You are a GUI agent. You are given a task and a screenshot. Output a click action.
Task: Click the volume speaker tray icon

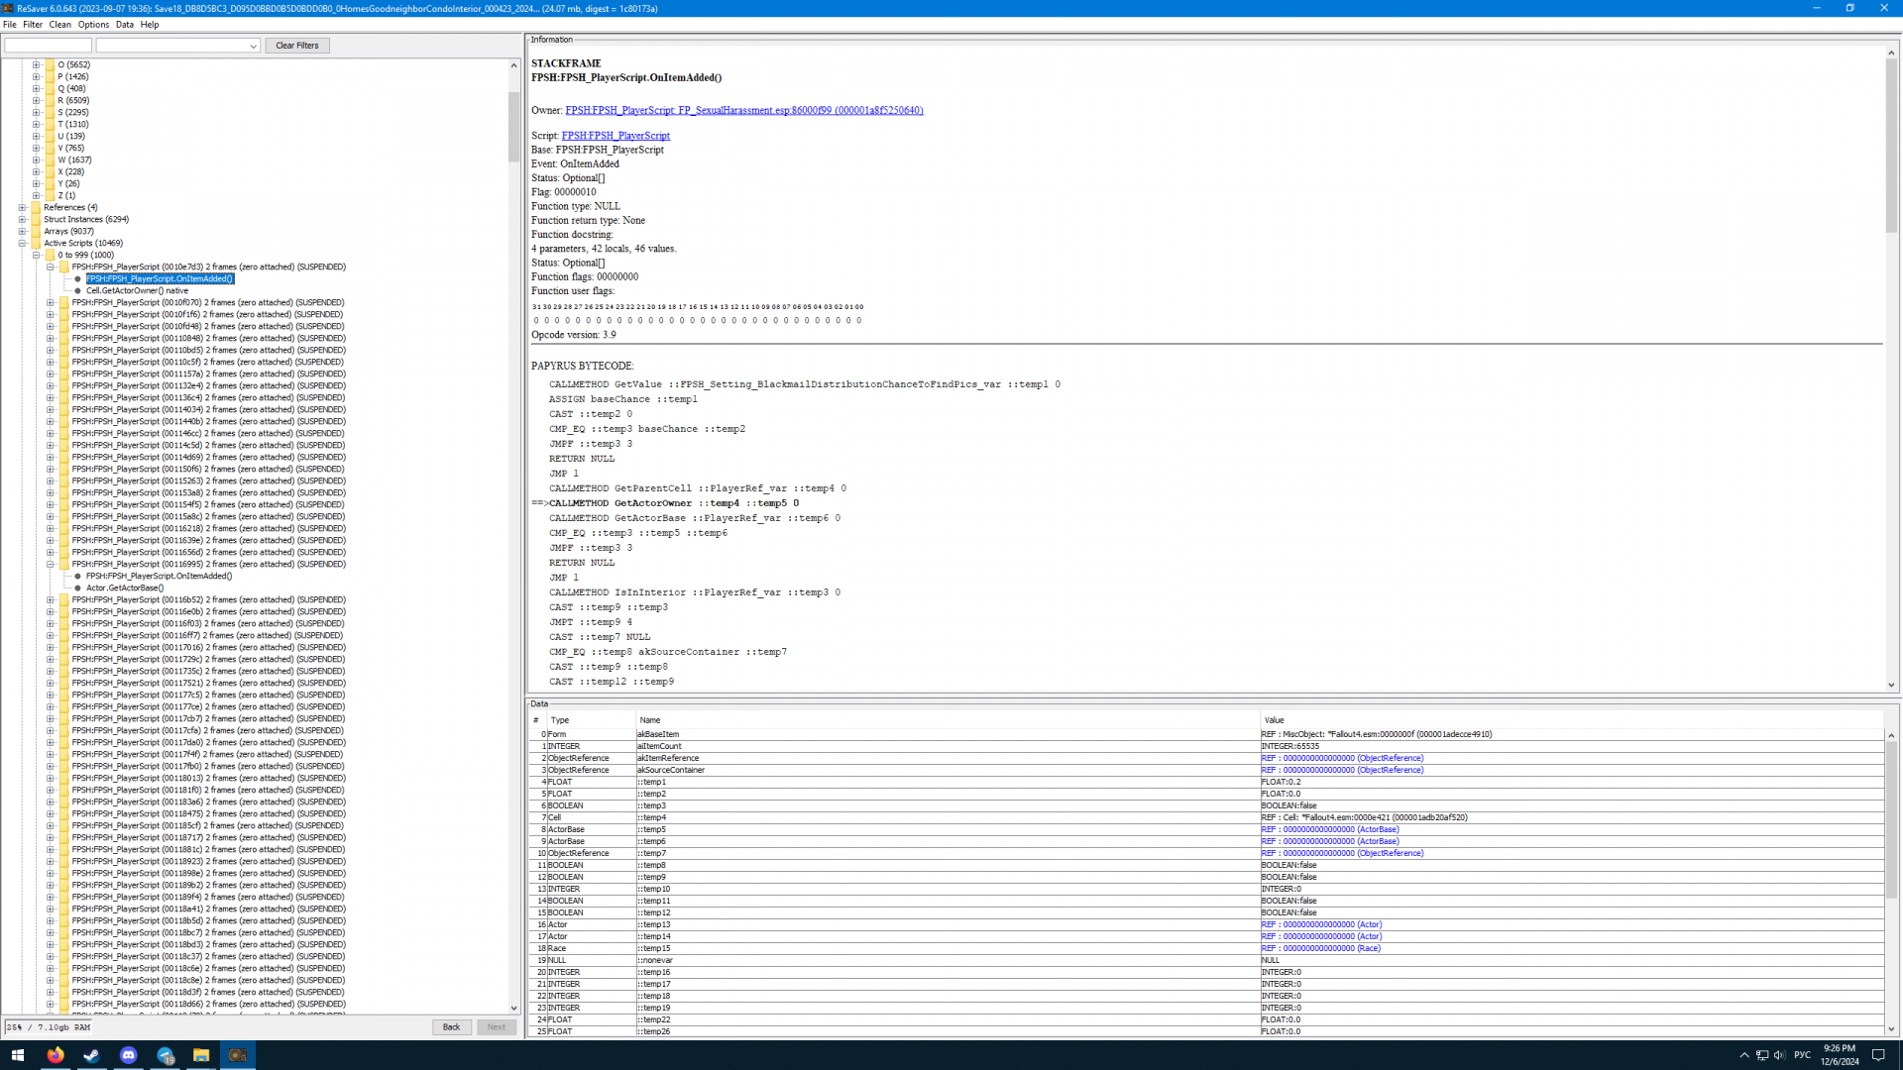1779,1055
